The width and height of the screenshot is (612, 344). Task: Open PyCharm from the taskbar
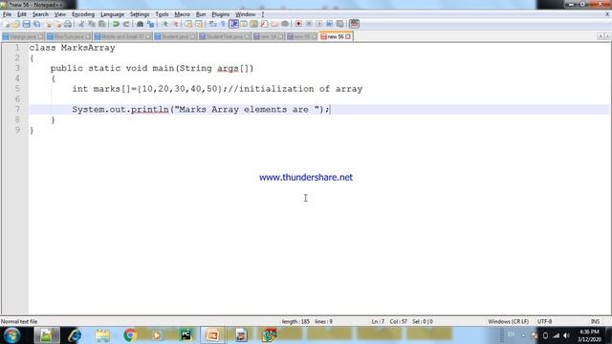[x=186, y=335]
